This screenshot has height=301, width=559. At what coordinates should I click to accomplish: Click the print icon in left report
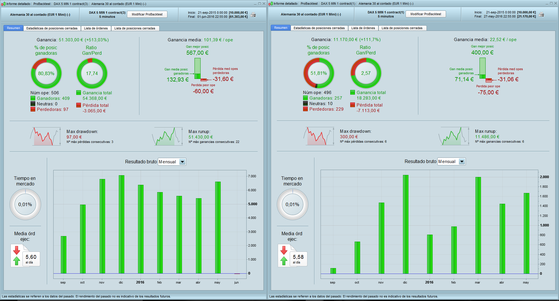[x=253, y=15]
